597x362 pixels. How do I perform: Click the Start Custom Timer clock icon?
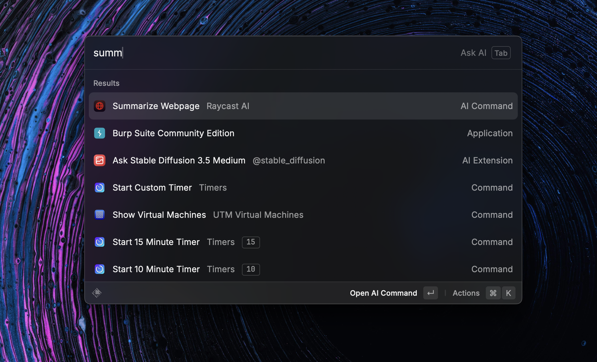100,188
